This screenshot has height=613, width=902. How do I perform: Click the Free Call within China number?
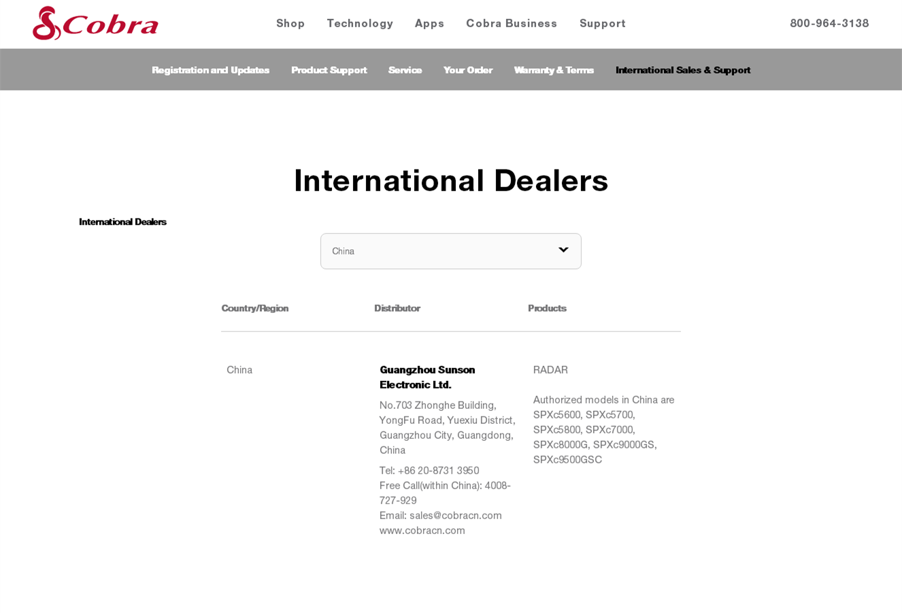[x=445, y=493]
